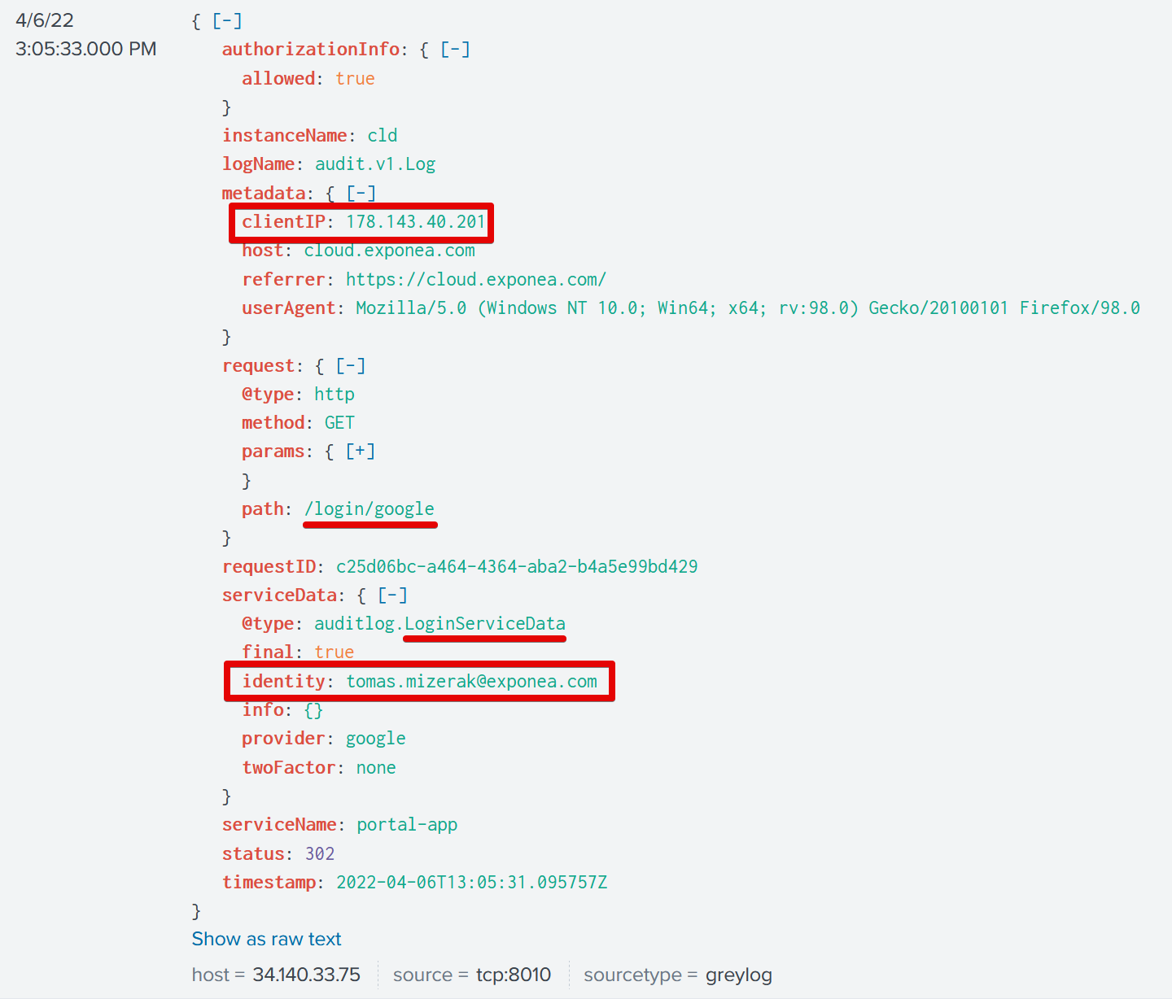Select the identity email value
Image resolution: width=1172 pixels, height=999 pixels.
(x=472, y=682)
